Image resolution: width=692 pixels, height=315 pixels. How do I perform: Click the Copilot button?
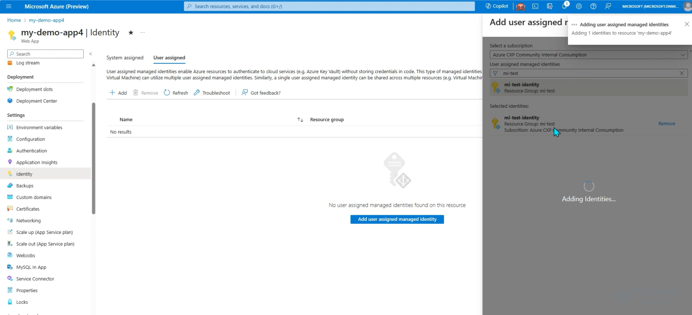(x=497, y=6)
